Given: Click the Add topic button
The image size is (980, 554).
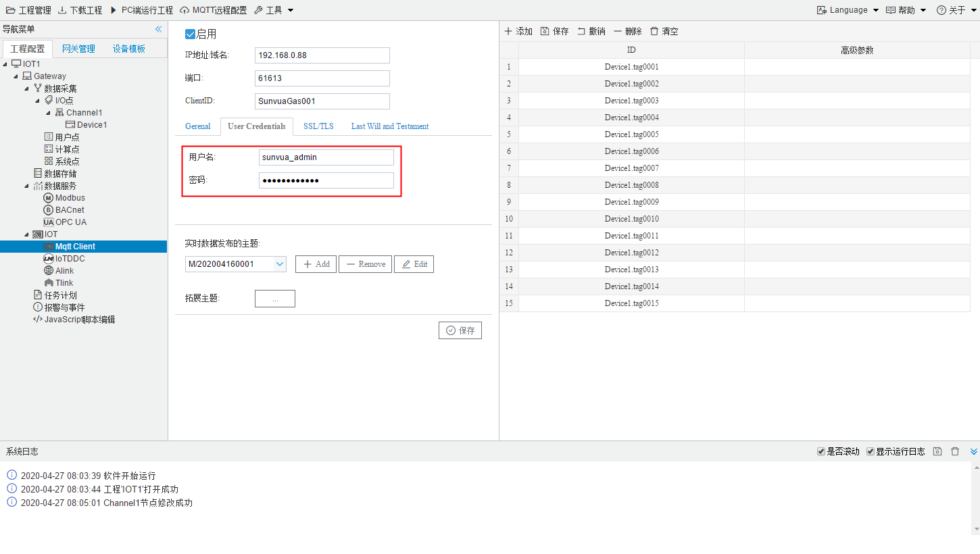Looking at the screenshot, I should [x=316, y=264].
